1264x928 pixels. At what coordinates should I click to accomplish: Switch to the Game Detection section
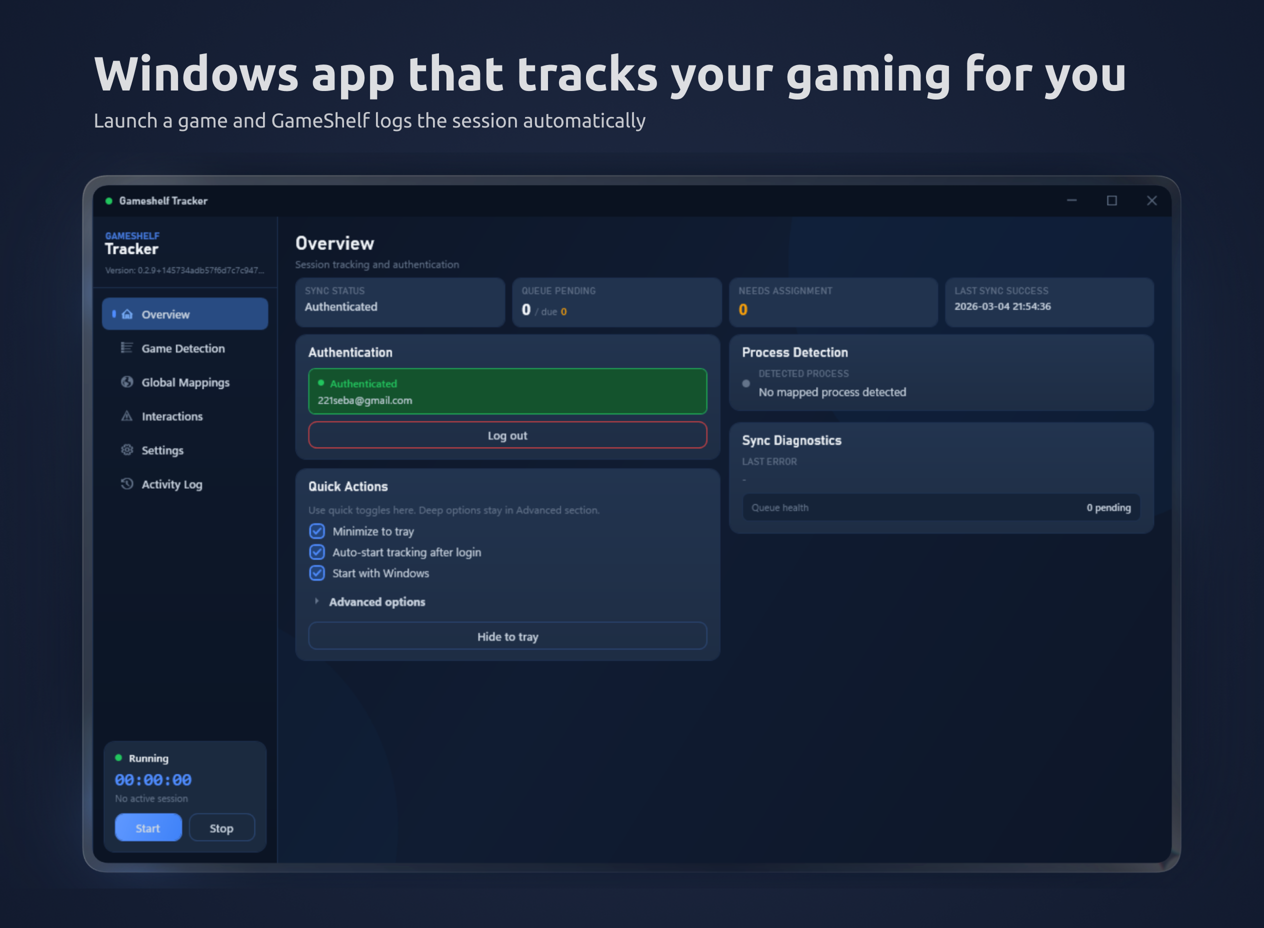pos(183,348)
